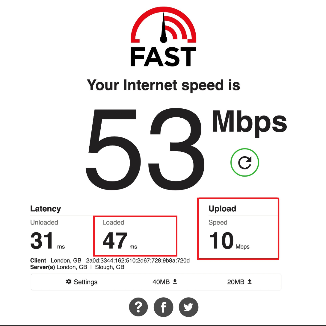326x326 pixels.
Task: Click the Latency section heading
Action: point(46,209)
